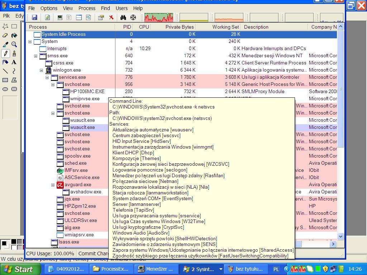Switch to the Menedżer taskbar button
Viewport: 367px width, 275px height.
(x=156, y=269)
